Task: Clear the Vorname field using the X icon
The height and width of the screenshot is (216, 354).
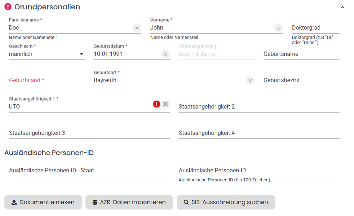Action: pos(279,28)
